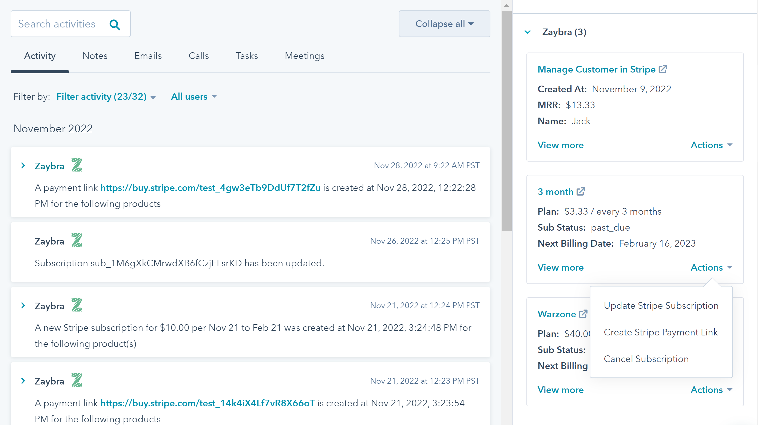This screenshot has height=425, width=758.
Task: Click the Zaybra Z logo on Nov 28 activity
Action: 76,166
